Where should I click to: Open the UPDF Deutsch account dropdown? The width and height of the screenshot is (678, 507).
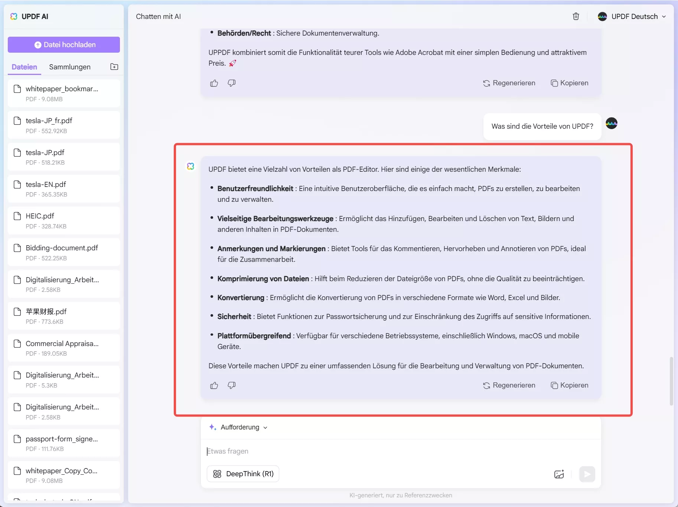(632, 16)
